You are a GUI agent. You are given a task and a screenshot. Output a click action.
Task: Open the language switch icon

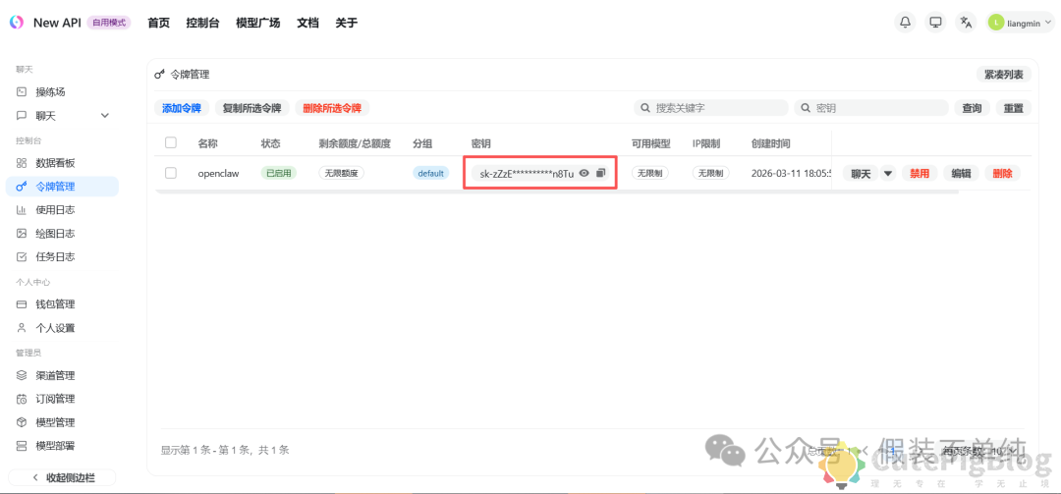967,23
